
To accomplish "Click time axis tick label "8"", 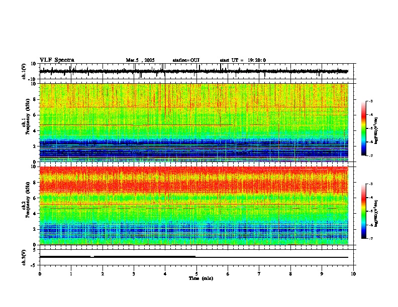I will [290, 274].
